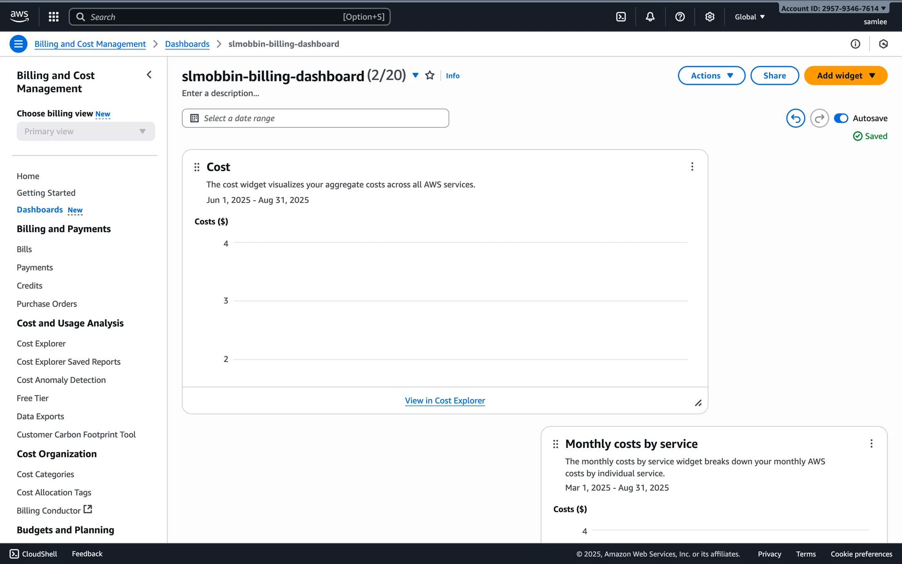Toggle the Autosave switch
The height and width of the screenshot is (564, 902).
coord(840,118)
